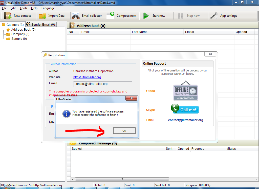Click the Total : 0 status bar entry
Screen dimensions: 259x189
[109, 185]
